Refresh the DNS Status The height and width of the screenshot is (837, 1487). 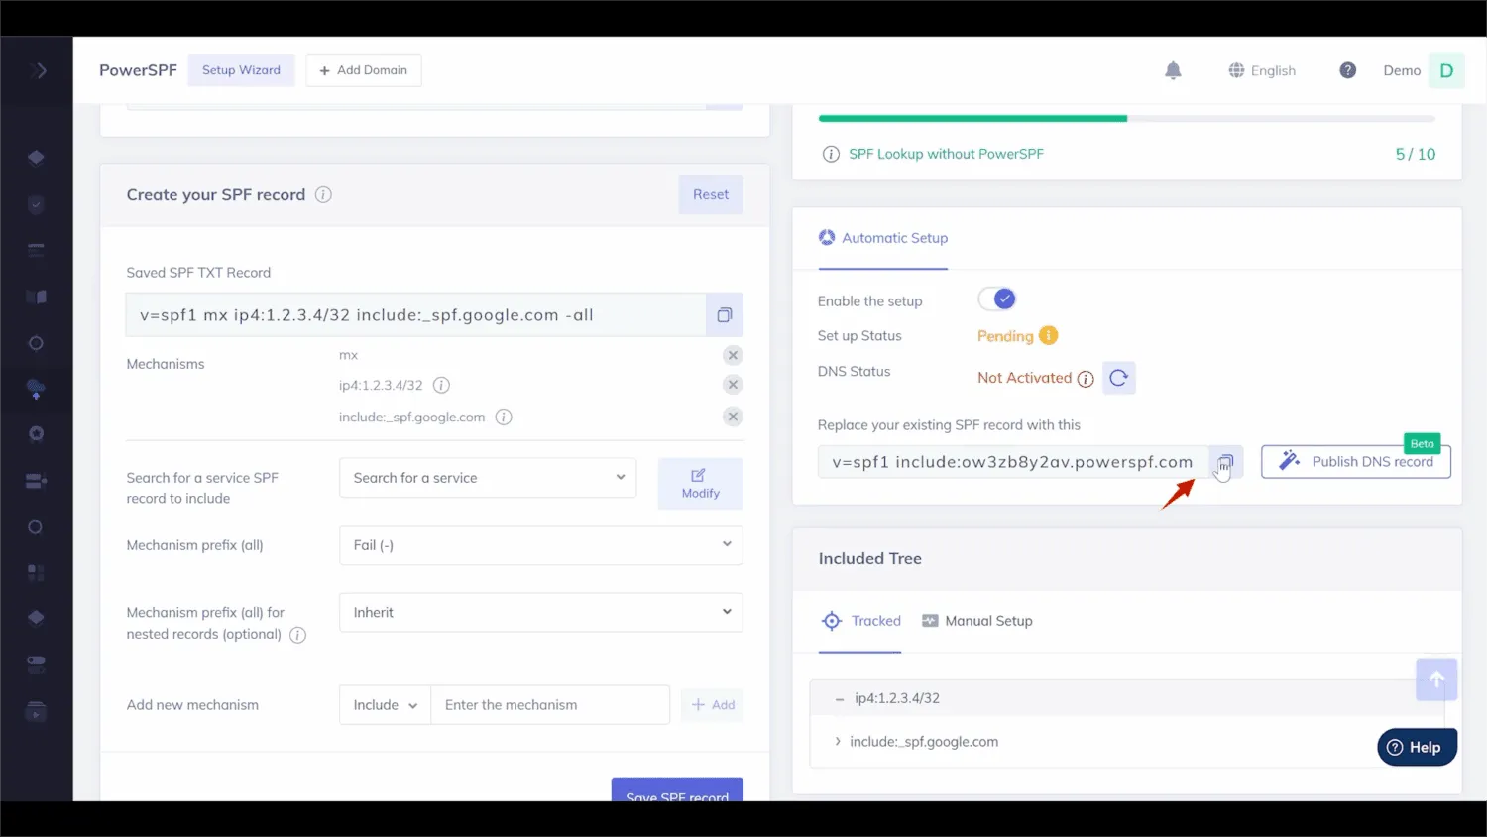(1118, 378)
